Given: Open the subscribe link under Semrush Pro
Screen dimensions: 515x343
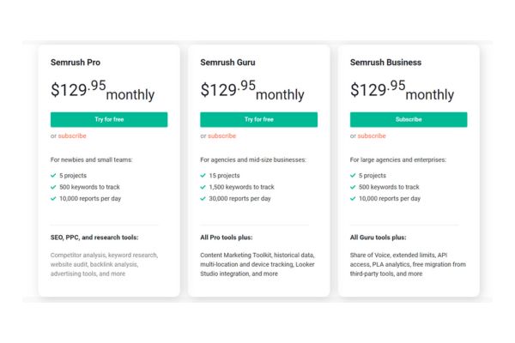Looking at the screenshot, I should click(x=72, y=135).
